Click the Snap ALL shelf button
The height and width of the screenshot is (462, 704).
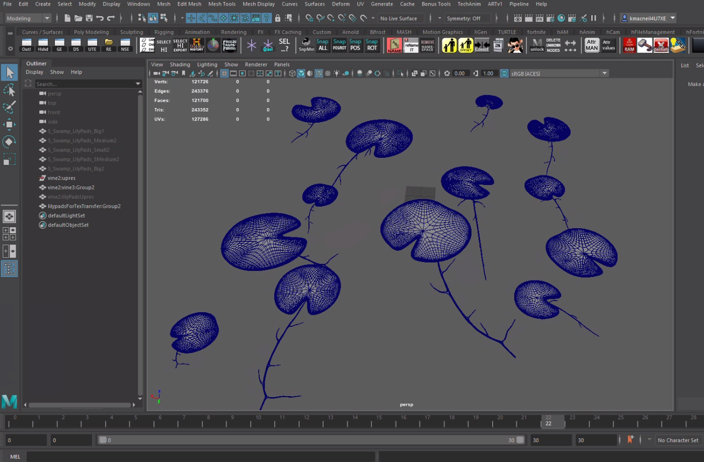(x=323, y=45)
